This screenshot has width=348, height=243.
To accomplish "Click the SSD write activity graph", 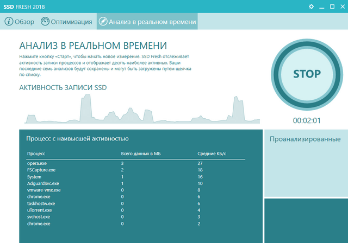I will coord(142,109).
